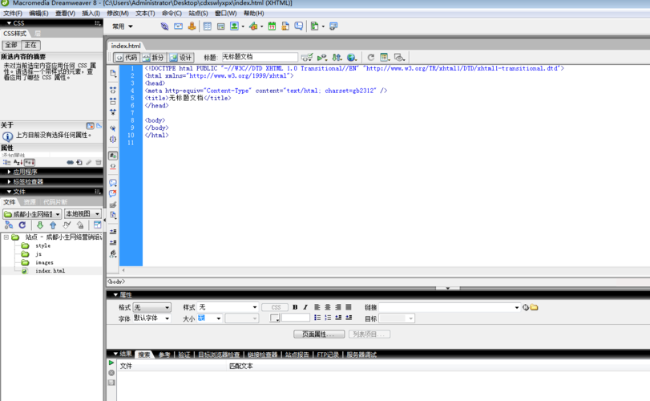
Task: Click the 标题 title input field
Action: click(258, 58)
